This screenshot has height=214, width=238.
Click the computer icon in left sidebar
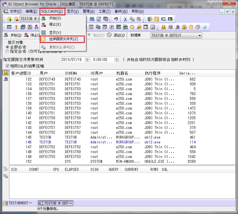(6, 79)
